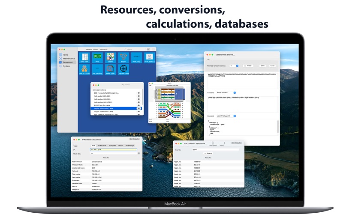Click the Mask Bits input field
343x214 pixels.
click(114, 154)
